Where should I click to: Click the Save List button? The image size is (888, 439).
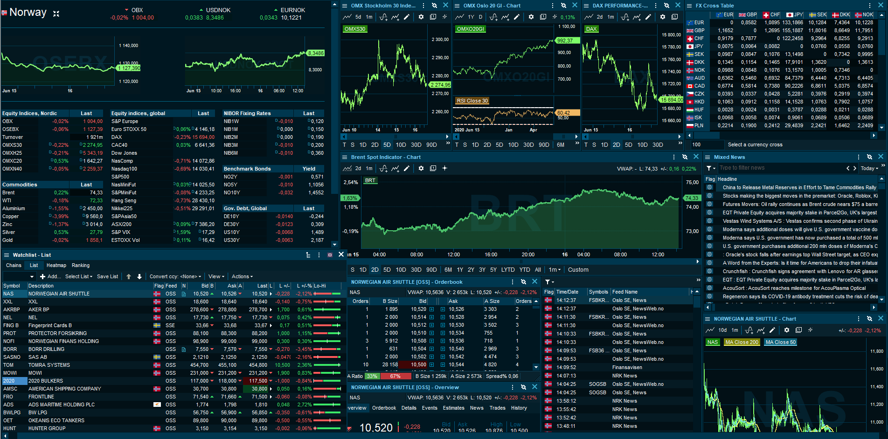107,276
